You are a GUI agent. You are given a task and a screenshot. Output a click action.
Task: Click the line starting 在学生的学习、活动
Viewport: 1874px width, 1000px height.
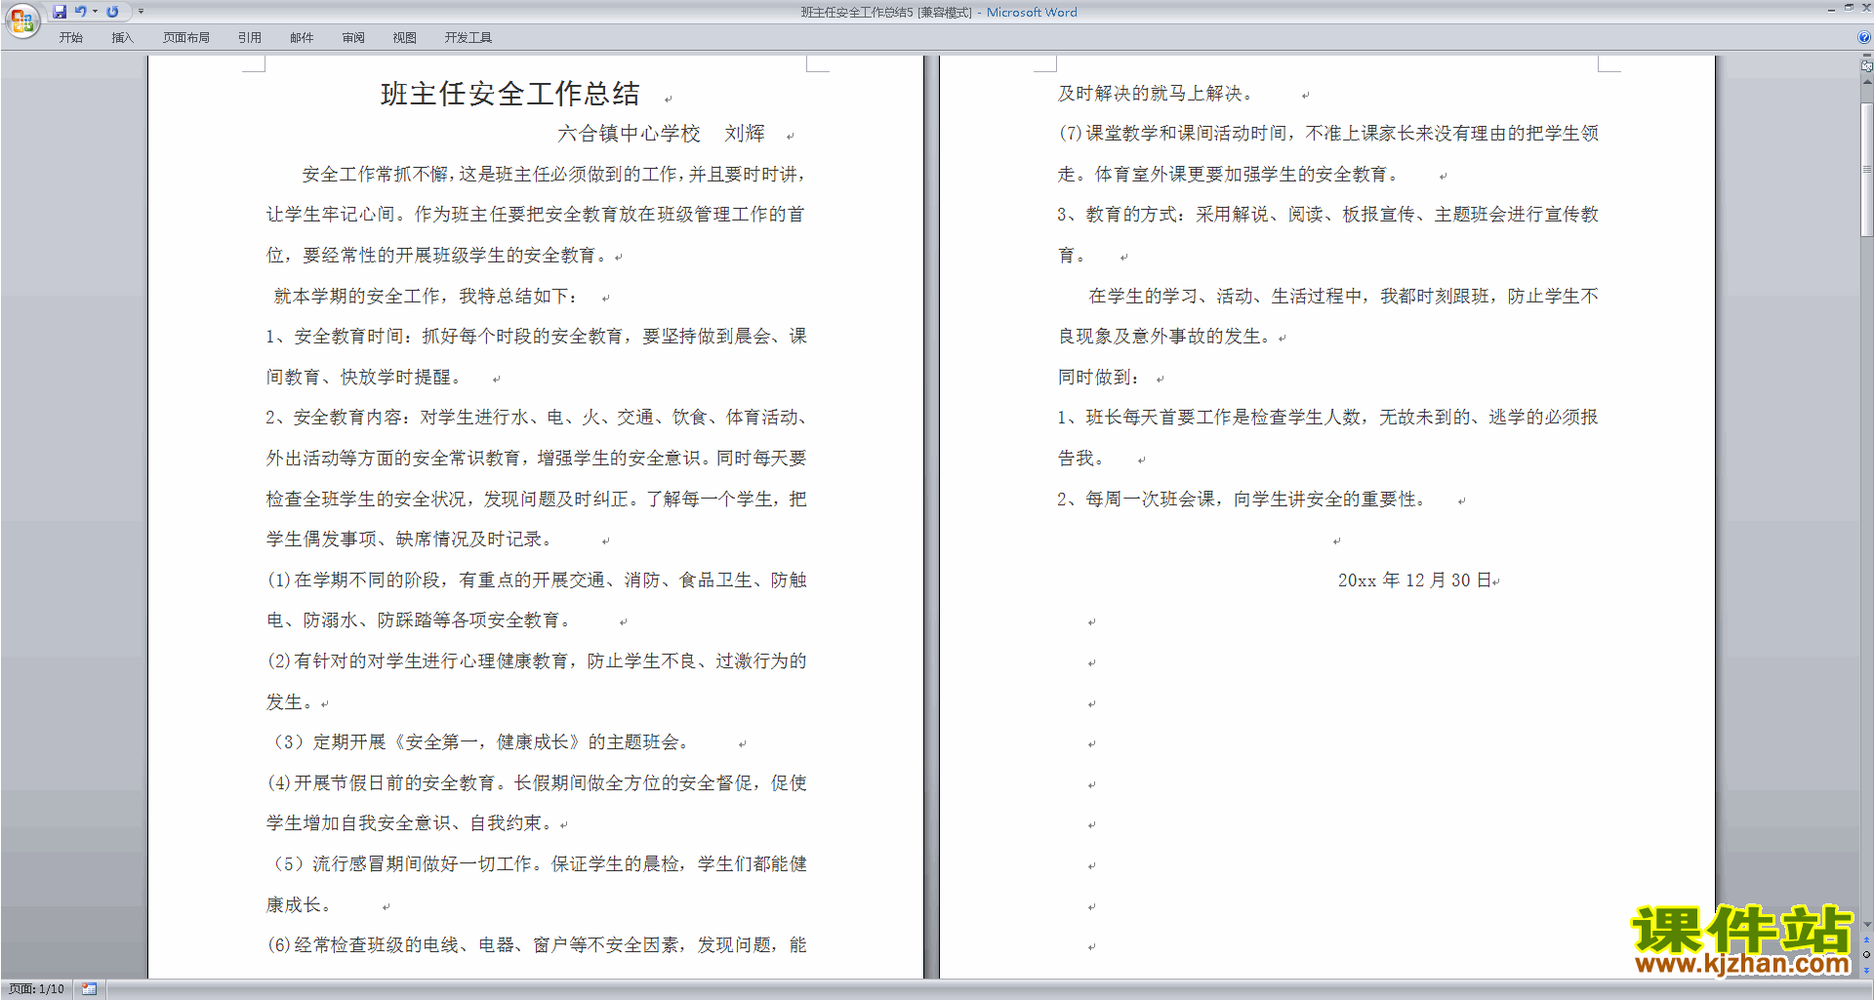coord(1344,296)
